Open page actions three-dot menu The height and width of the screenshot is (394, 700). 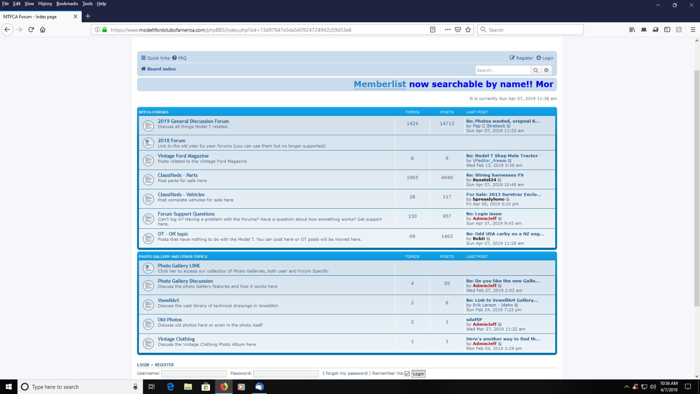click(x=447, y=30)
